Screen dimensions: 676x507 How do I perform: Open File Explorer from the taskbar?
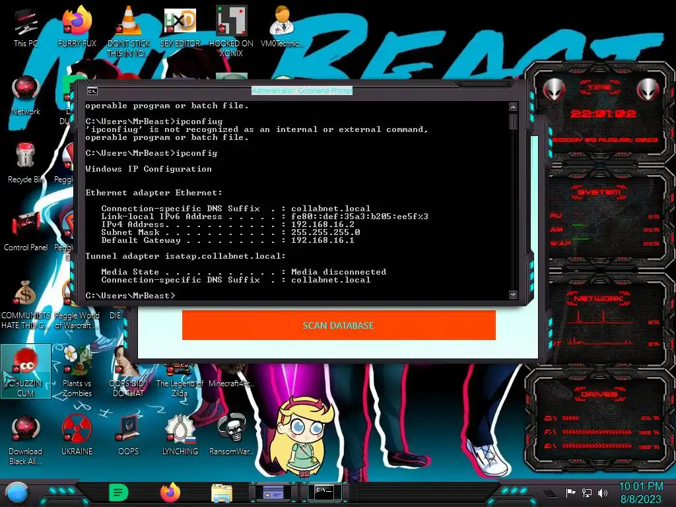point(222,493)
